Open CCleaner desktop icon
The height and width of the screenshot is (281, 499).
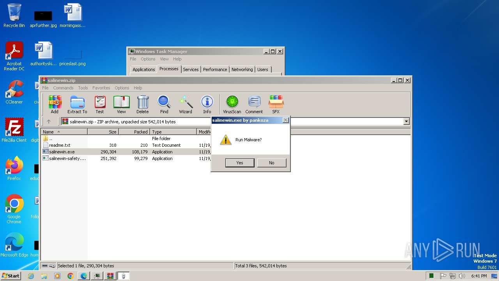[x=14, y=92]
